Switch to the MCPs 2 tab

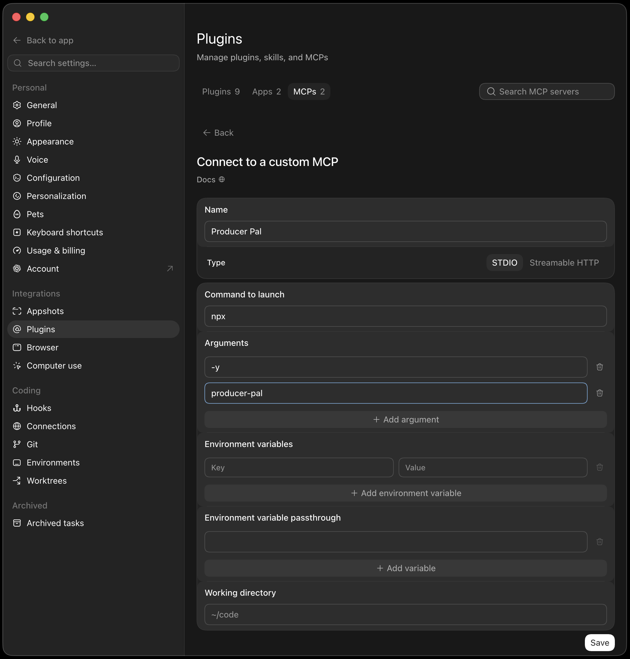[x=309, y=91]
